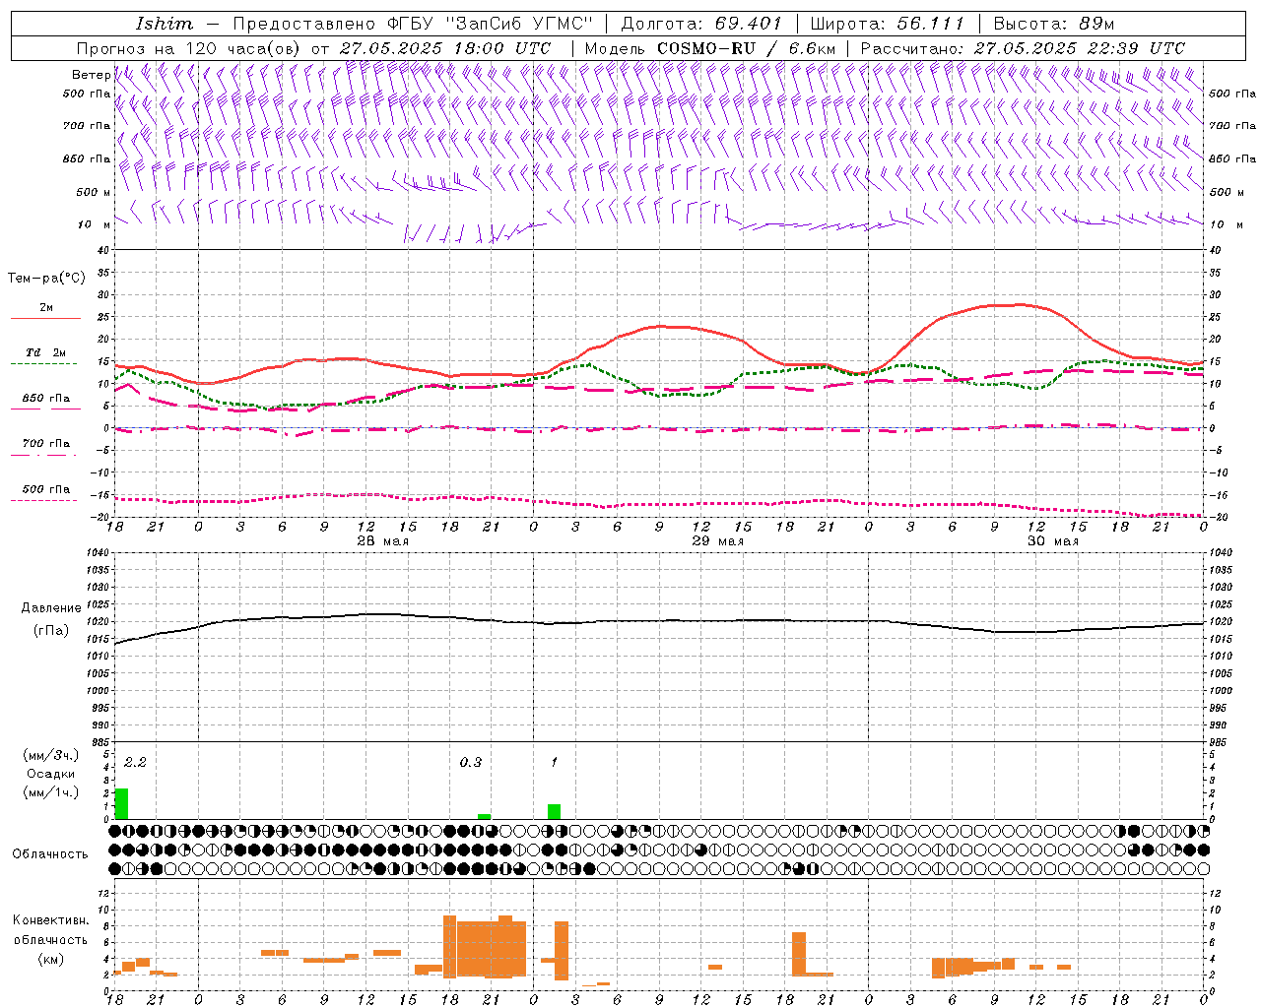Image resolution: width=1261 pixels, height=1008 pixels.
Task: Select the 28 мая date label
Action: pos(382,540)
